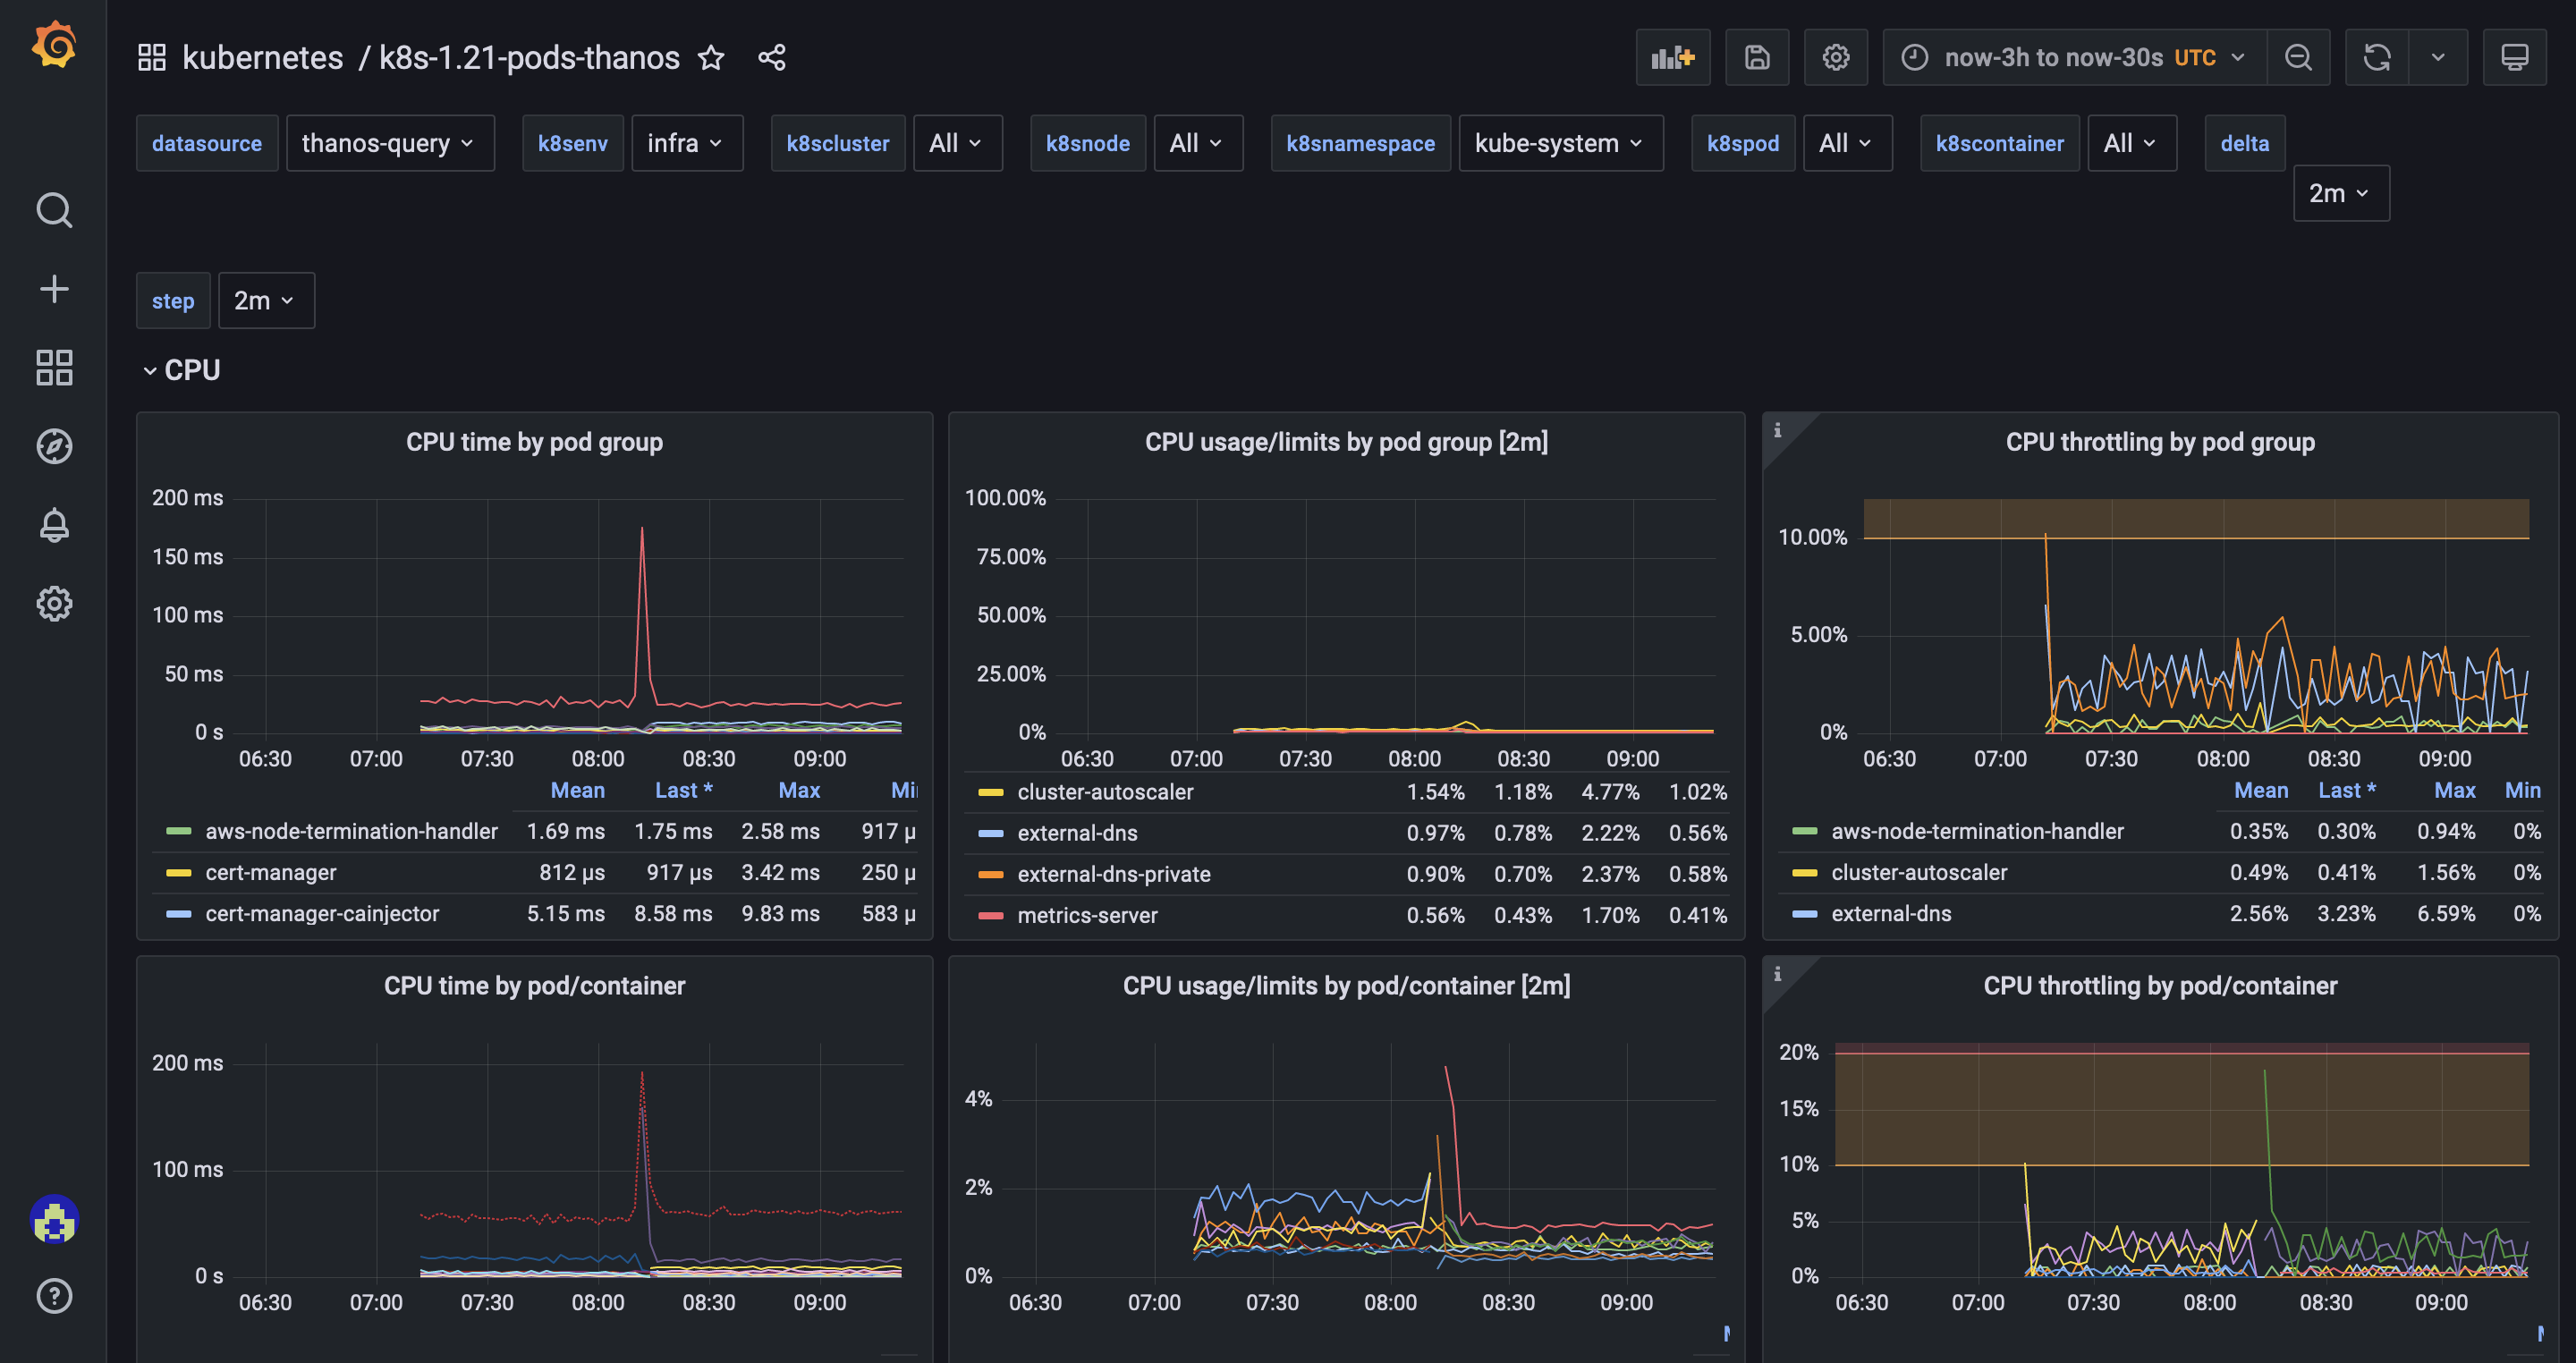Open Alerting in the sidebar
The image size is (2576, 1363).
pos(53,525)
